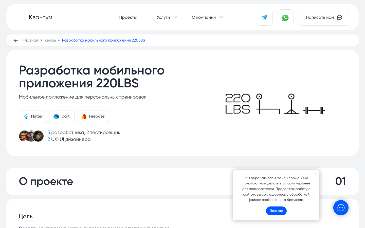
Task: Click the current 220LBS breadcrumb
Action: [x=103, y=40]
